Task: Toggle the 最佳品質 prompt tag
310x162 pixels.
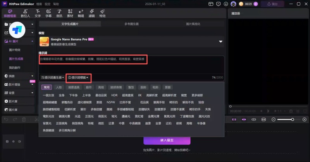Action: (101, 95)
